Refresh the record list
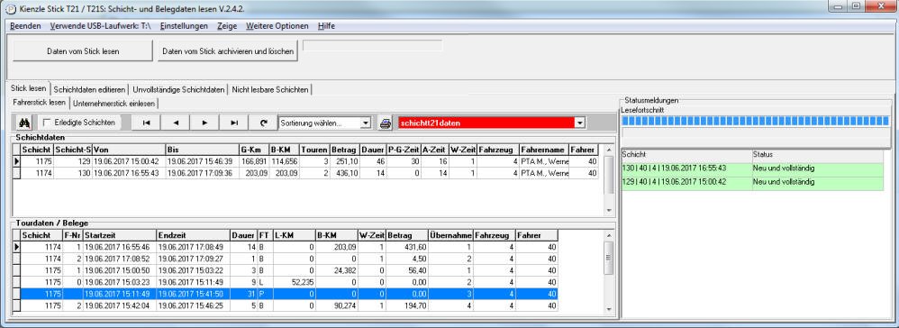 [x=263, y=123]
